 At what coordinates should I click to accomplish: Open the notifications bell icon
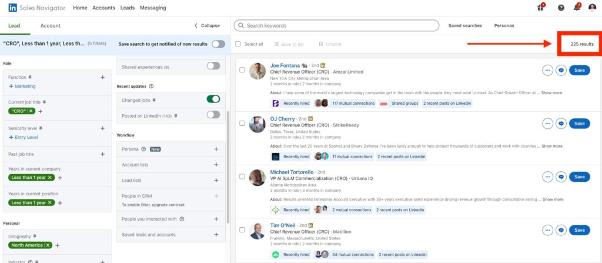coord(577,7)
